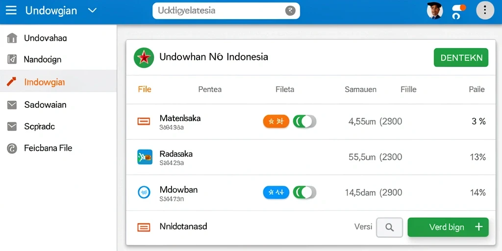Open the hamburger menu in header
The height and width of the screenshot is (251, 502).
[x=11, y=11]
